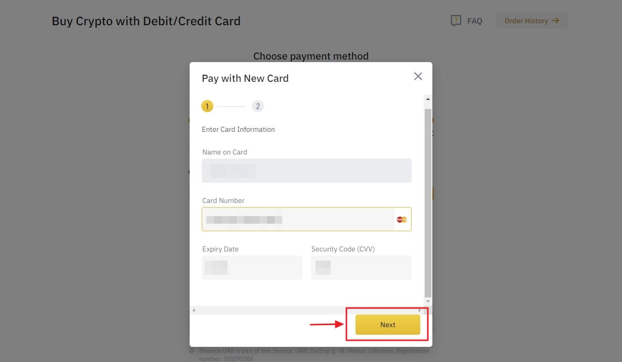622x362 pixels.
Task: Close the Pay with New Card dialog
Action: (418, 76)
